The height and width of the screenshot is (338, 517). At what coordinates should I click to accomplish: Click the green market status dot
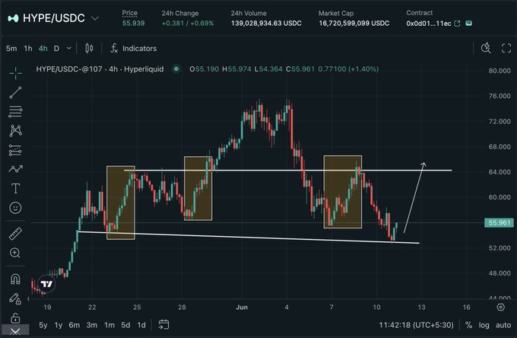point(176,69)
